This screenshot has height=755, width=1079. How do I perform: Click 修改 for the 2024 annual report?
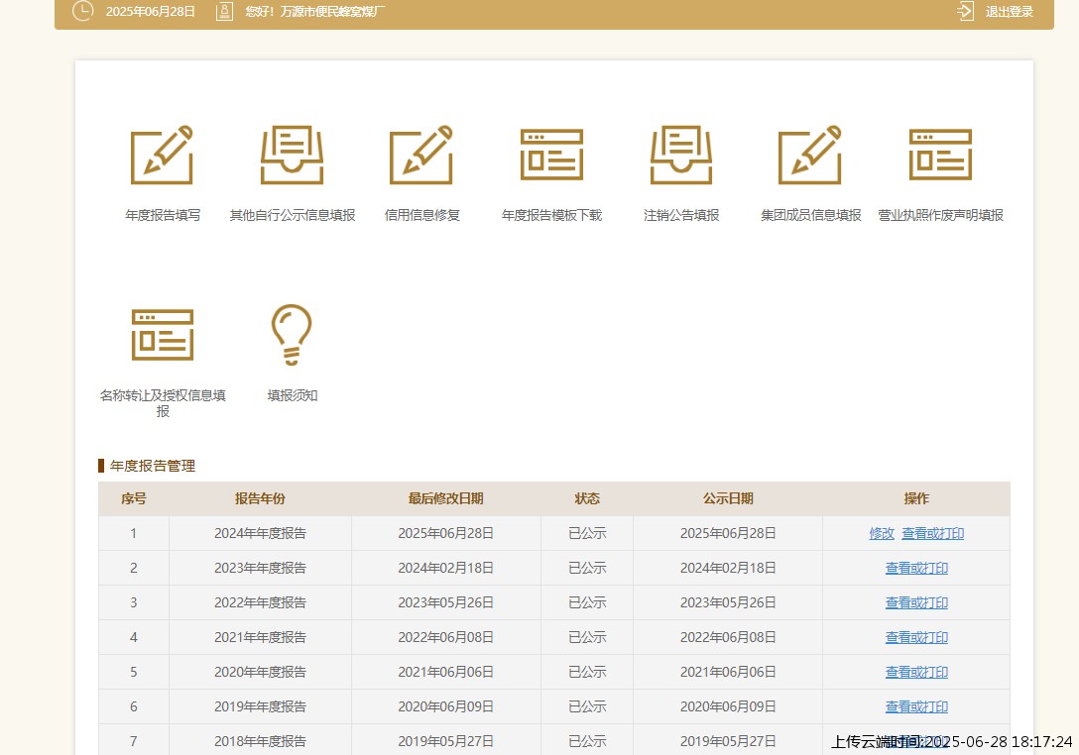882,534
